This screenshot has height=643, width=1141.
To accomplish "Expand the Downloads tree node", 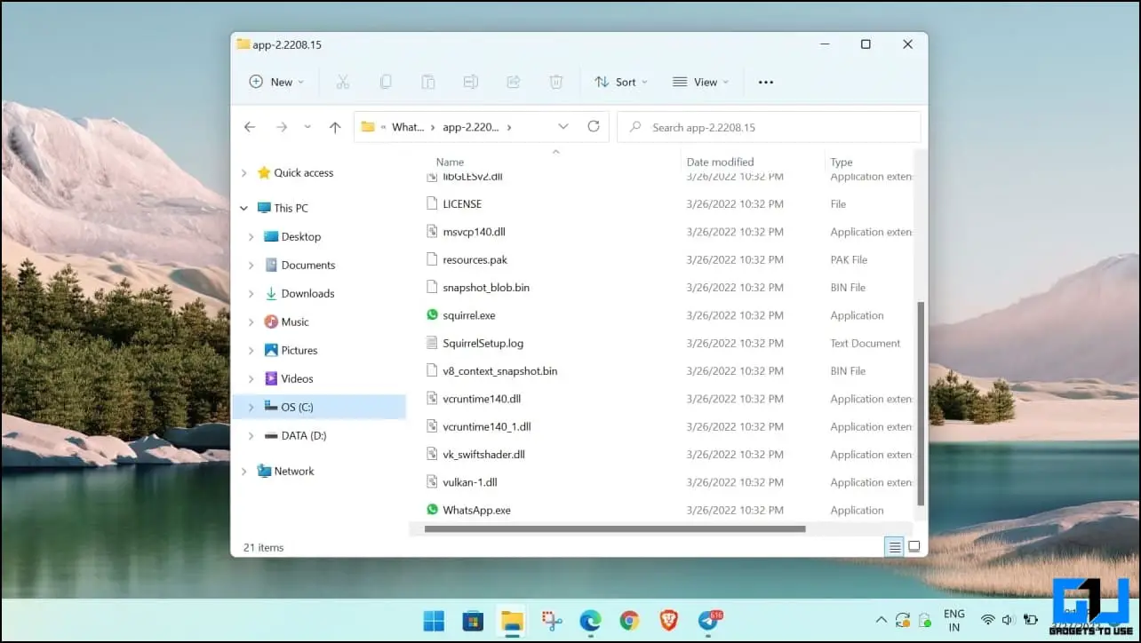I will click(251, 294).
